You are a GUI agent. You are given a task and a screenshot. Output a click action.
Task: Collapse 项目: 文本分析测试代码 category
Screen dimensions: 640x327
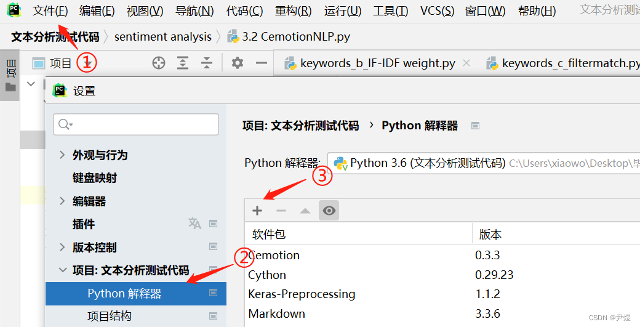click(x=62, y=270)
